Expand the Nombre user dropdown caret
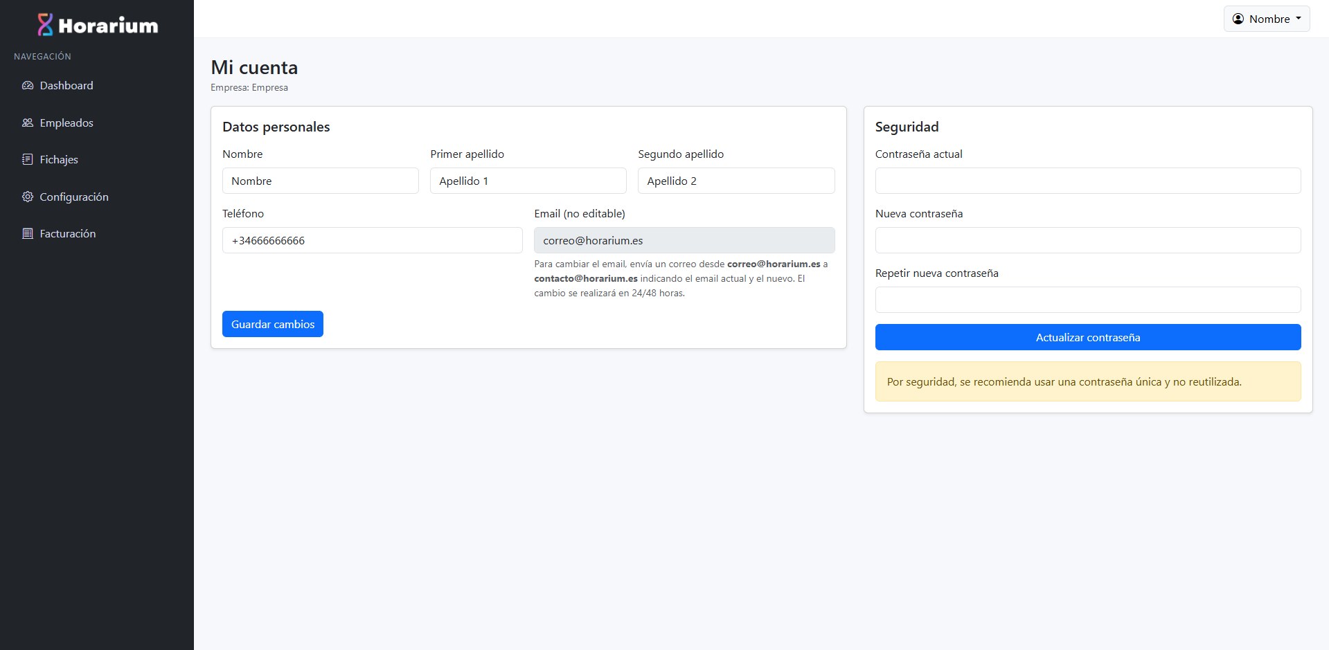Image resolution: width=1329 pixels, height=650 pixels. [1299, 19]
